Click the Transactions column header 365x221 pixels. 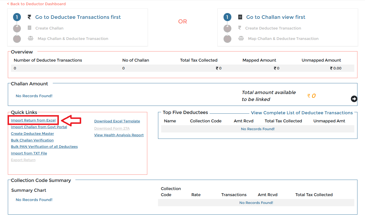tap(234, 195)
